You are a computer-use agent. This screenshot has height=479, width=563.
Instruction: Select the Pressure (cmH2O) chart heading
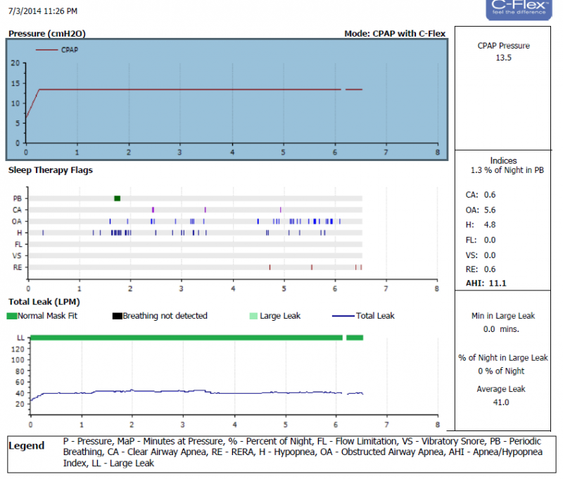tap(46, 34)
